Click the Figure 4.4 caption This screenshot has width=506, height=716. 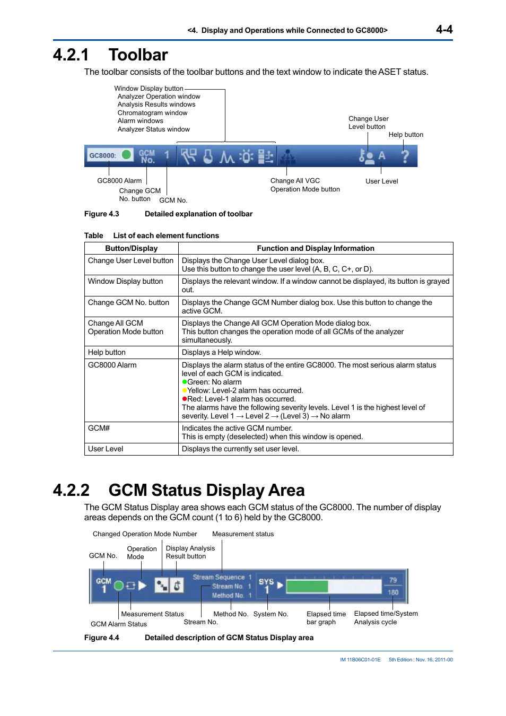click(199, 638)
